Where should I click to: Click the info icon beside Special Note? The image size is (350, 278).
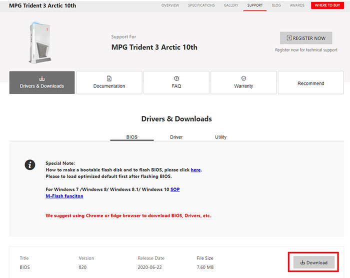[30, 165]
